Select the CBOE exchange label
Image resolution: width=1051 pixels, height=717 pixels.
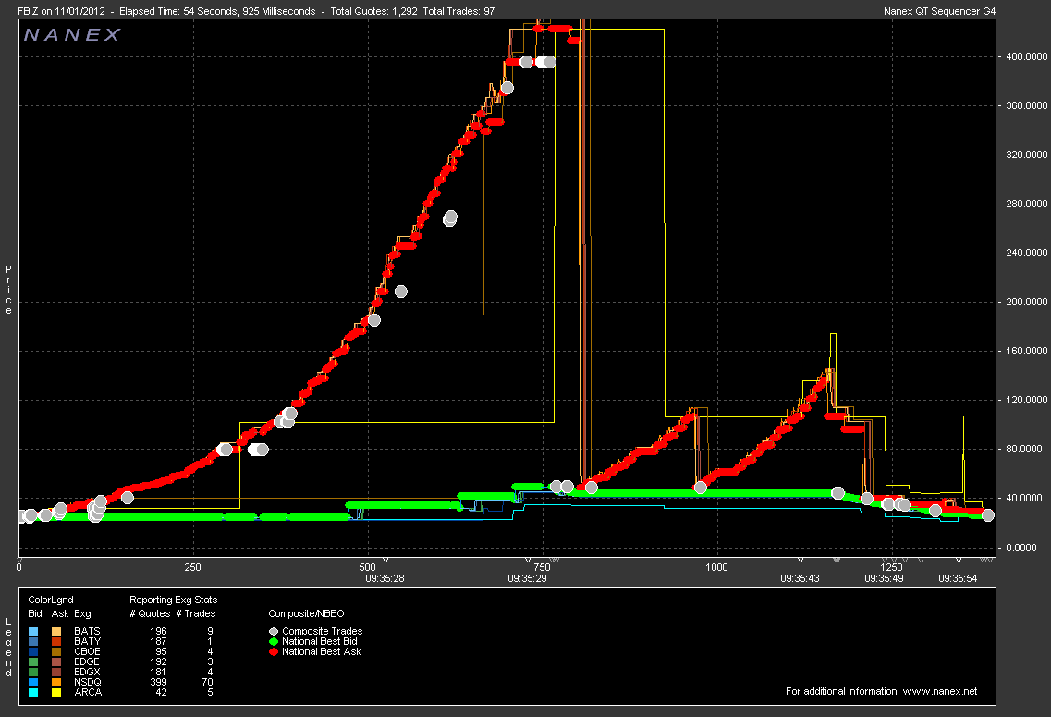point(87,651)
